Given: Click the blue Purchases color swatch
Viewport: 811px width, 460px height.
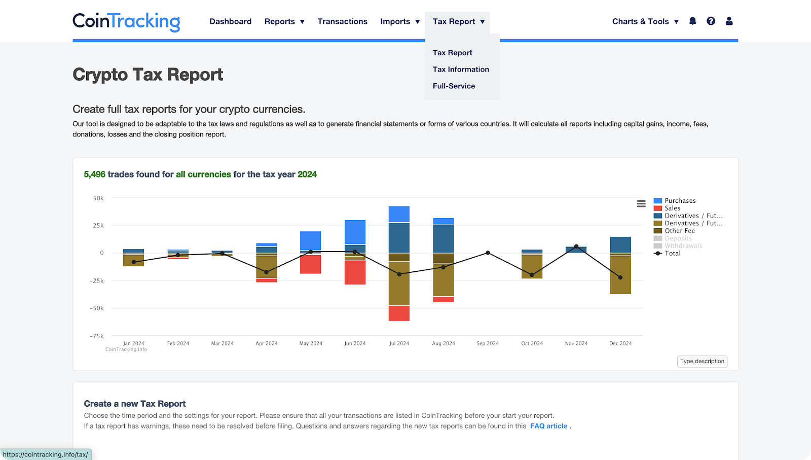Looking at the screenshot, I should pyautogui.click(x=657, y=200).
